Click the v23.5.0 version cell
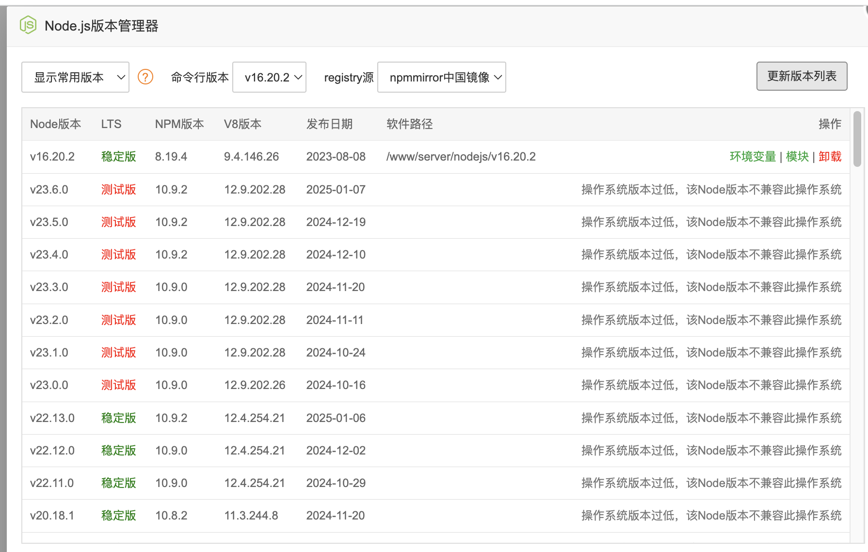Image resolution: width=868 pixels, height=552 pixels. [49, 222]
